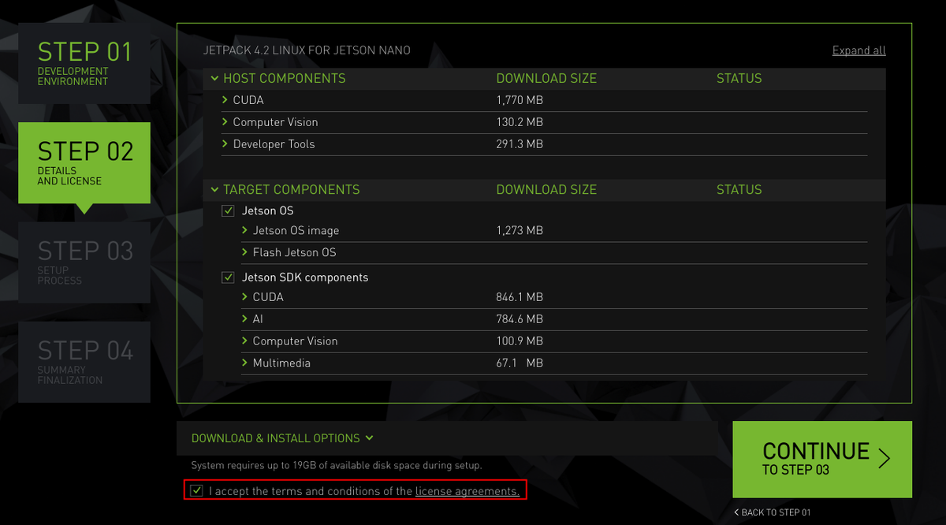Screen dimensions: 946x525
Task: Click the 291.3 MB download size value
Action: coord(520,144)
